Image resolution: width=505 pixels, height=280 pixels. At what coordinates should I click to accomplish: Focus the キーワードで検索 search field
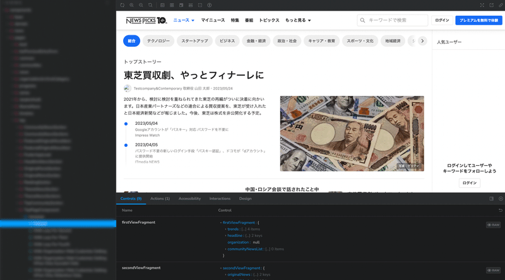coord(392,20)
